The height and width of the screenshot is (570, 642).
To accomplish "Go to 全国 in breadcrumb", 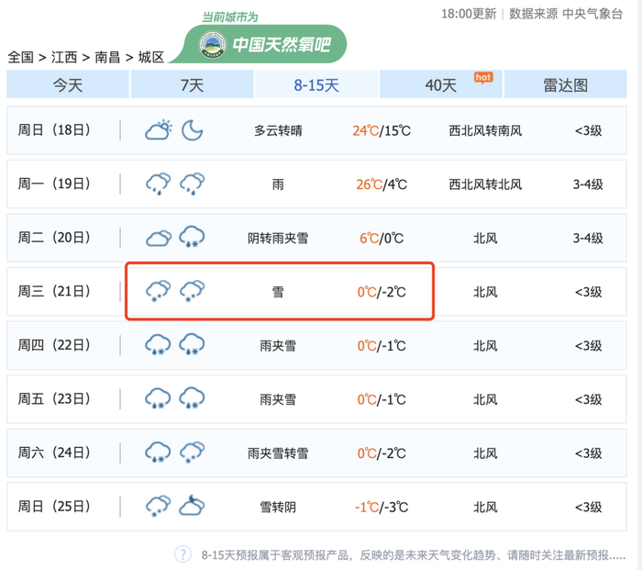I will 20,57.
